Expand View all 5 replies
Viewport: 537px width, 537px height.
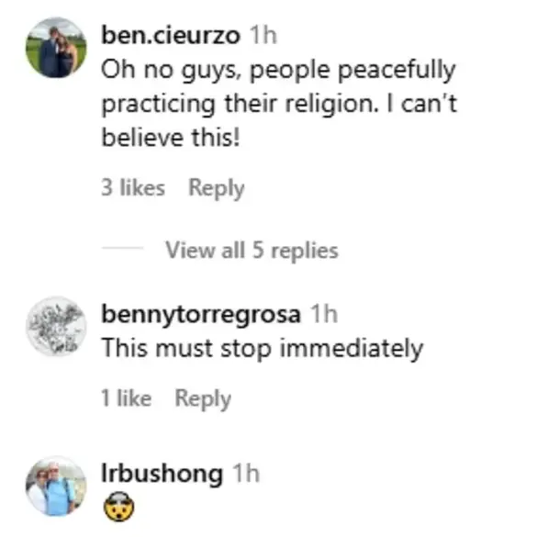252,250
